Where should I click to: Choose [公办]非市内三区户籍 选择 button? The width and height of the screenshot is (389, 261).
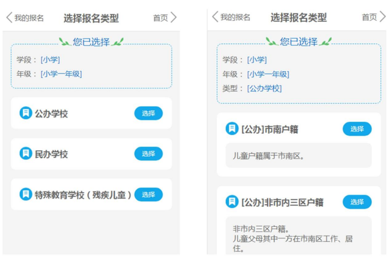[x=357, y=202]
